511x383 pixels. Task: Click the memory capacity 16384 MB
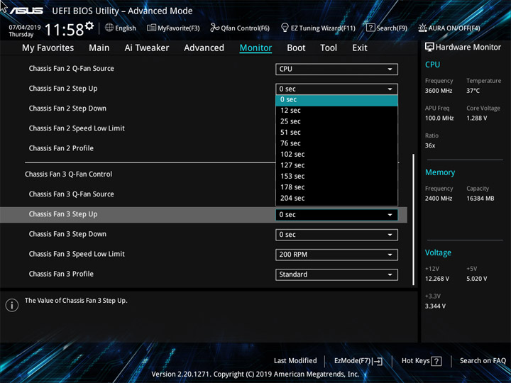pos(480,199)
